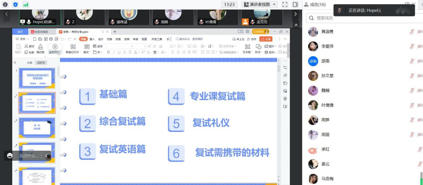Open the meeting info icon
Viewport: 423px width, 185px height.
5,4
